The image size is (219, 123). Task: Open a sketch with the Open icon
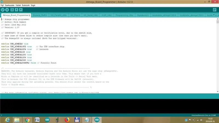[x=16, y=10]
